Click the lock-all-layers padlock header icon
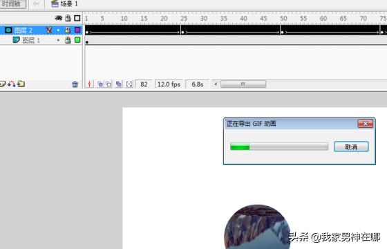 (68, 18)
